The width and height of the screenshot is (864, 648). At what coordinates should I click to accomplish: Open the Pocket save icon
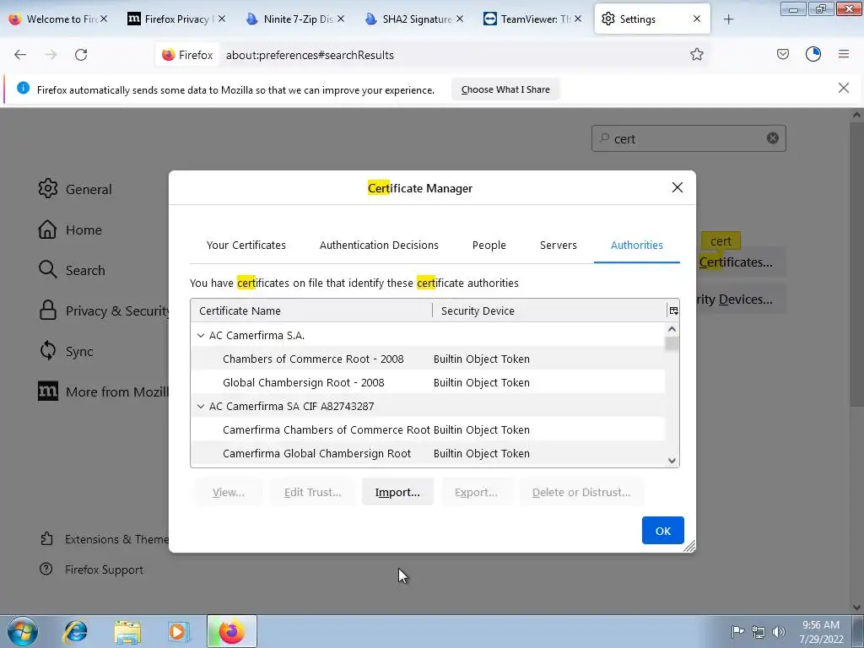click(x=782, y=54)
